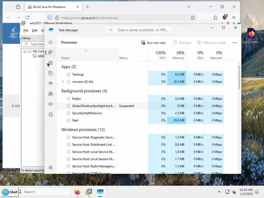Open Firefox application menu
Screen dimensions: 264x198
click(x=234, y=18)
